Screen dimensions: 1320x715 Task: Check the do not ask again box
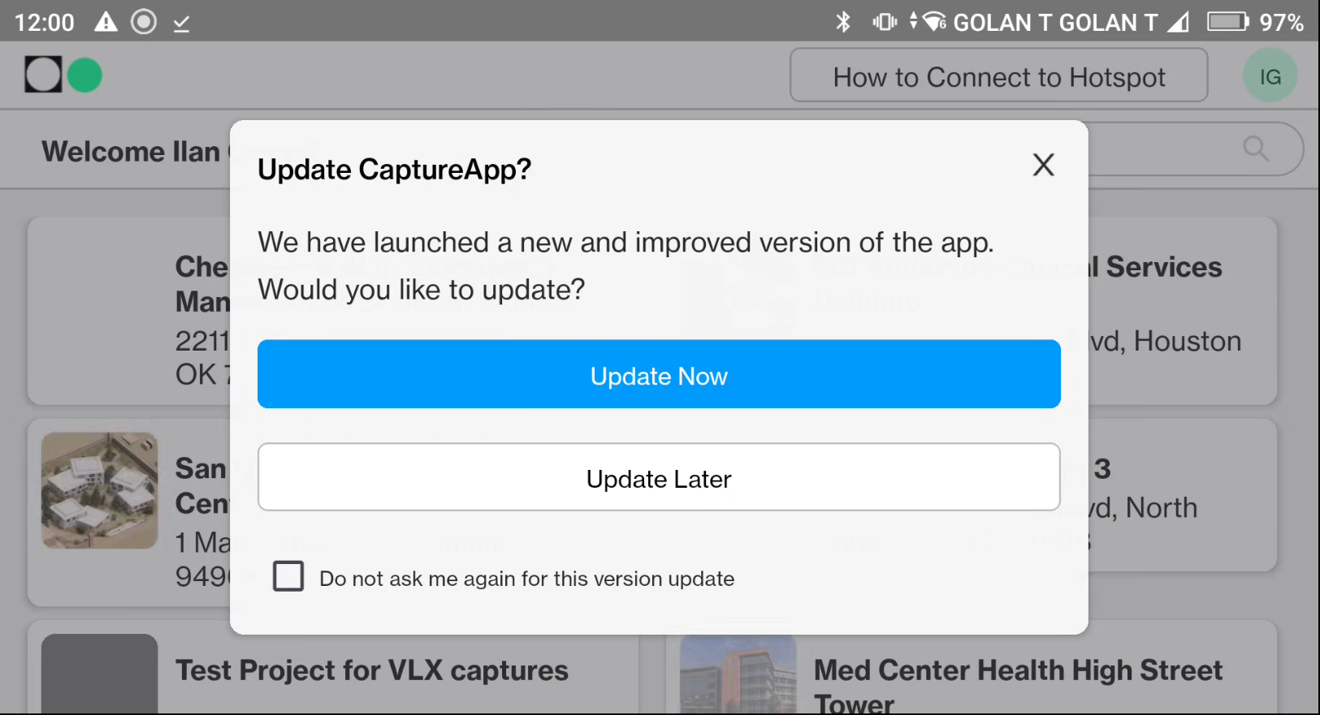[288, 576]
